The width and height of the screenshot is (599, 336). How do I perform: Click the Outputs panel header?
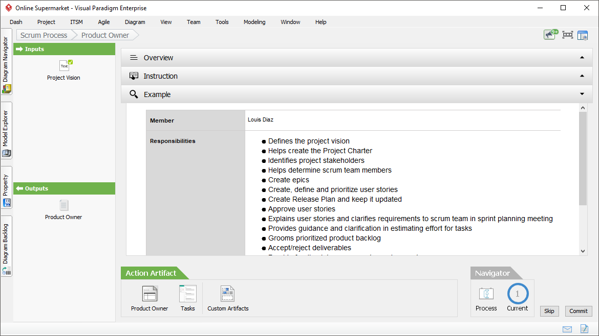64,188
